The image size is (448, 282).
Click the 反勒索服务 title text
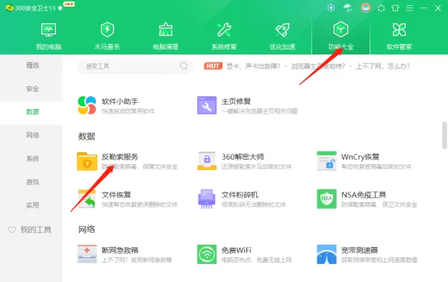coord(120,157)
